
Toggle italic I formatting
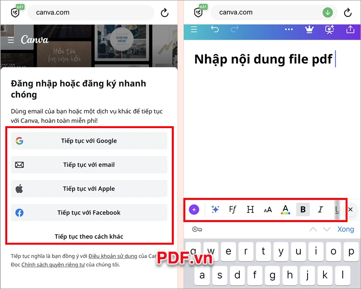coord(320,210)
